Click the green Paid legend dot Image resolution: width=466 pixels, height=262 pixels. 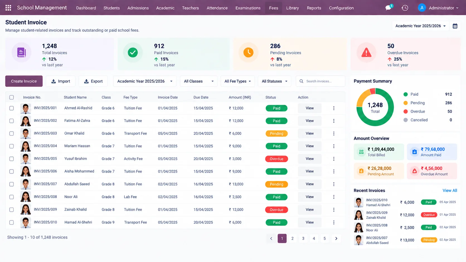point(406,94)
